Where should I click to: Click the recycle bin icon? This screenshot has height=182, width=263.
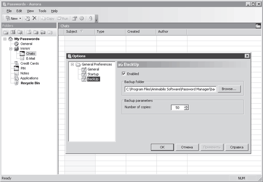click(x=17, y=83)
